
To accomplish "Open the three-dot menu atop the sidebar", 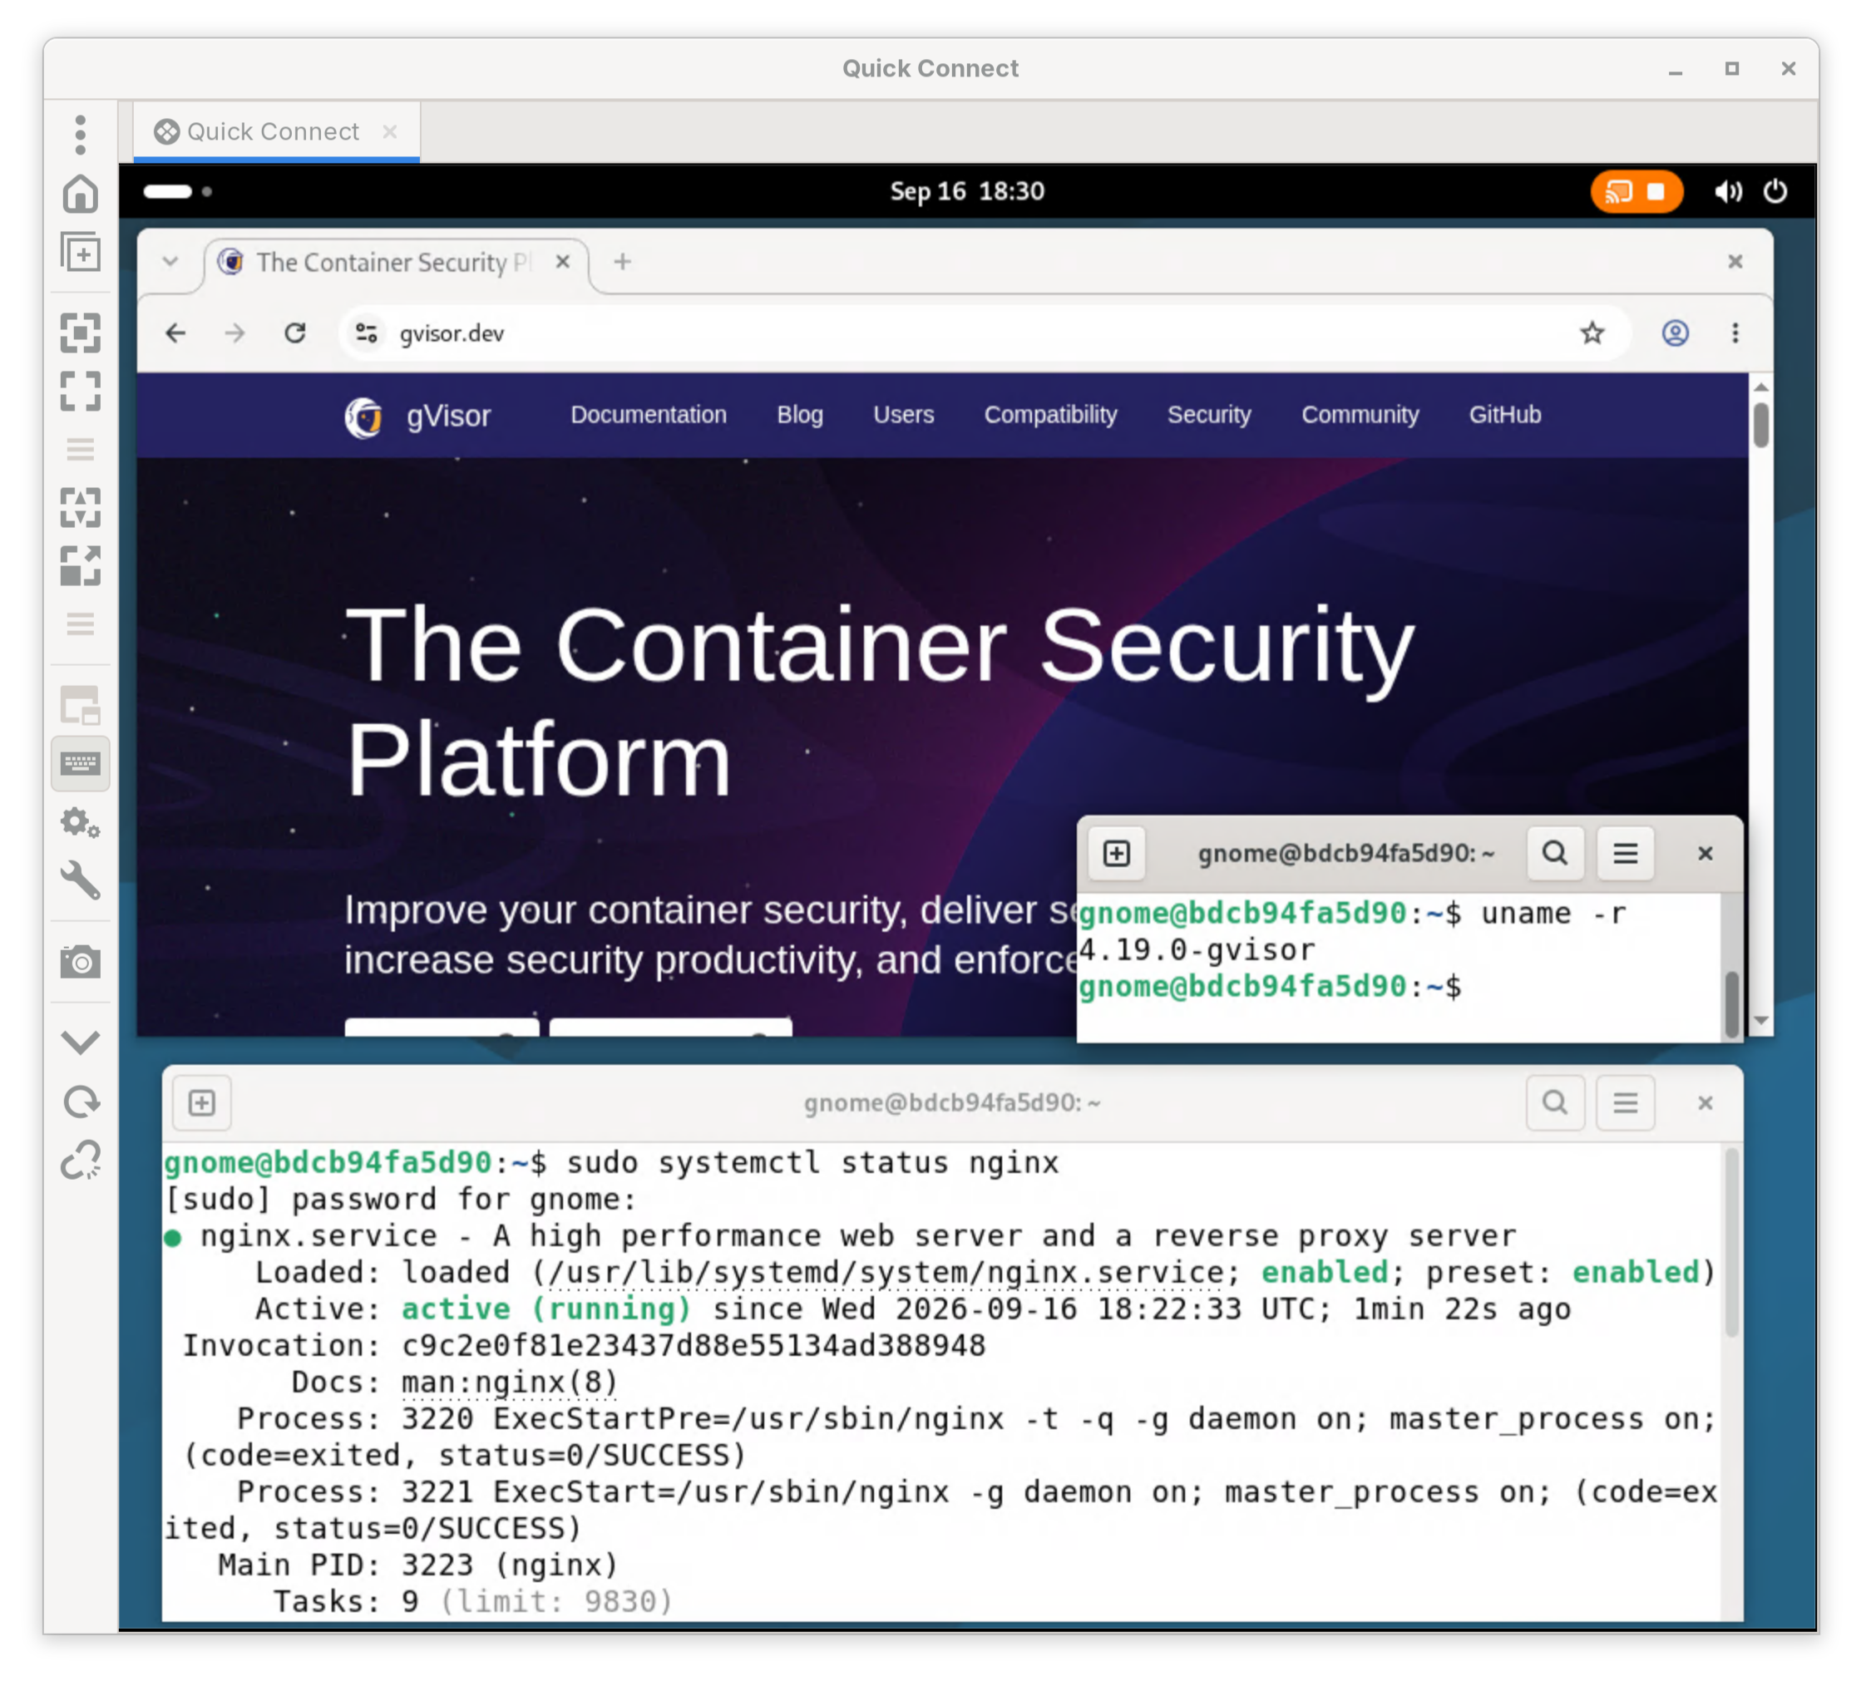I will 81,135.
